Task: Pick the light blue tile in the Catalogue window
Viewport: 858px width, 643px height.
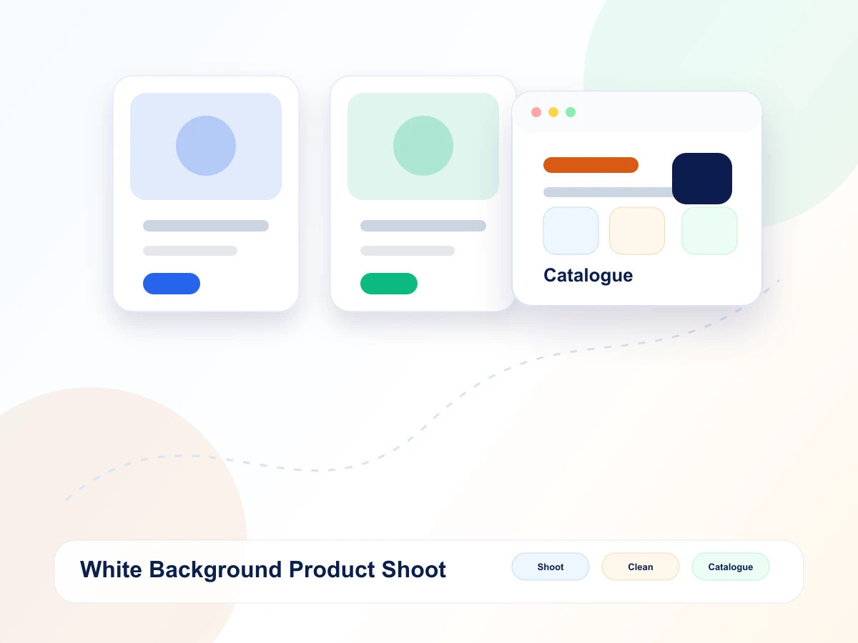Action: point(571,231)
